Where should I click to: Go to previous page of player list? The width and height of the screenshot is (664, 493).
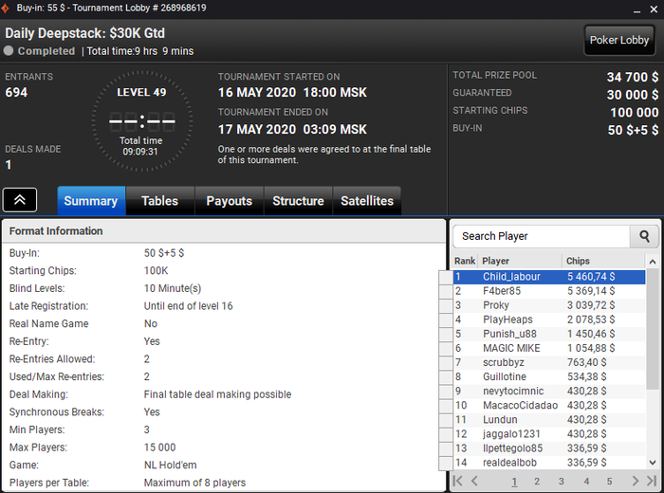474,481
